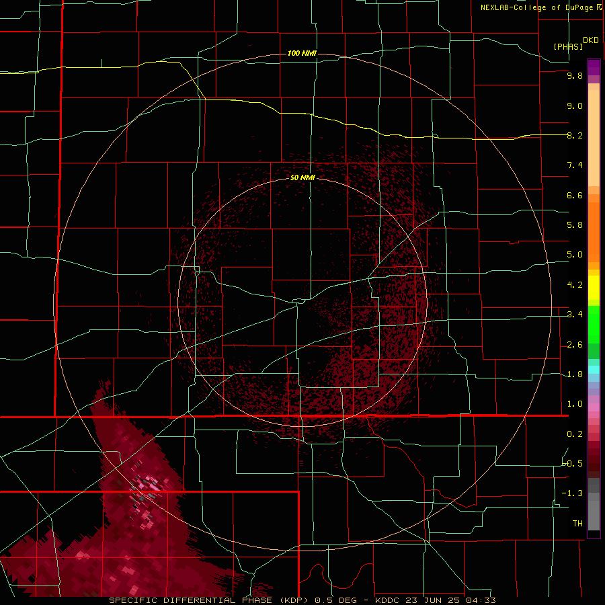Click the 7.4 legend value

coord(575,165)
